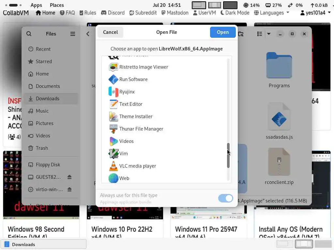The width and height of the screenshot is (334, 250).
Task: Select the Ryujinx app icon
Action: click(113, 92)
